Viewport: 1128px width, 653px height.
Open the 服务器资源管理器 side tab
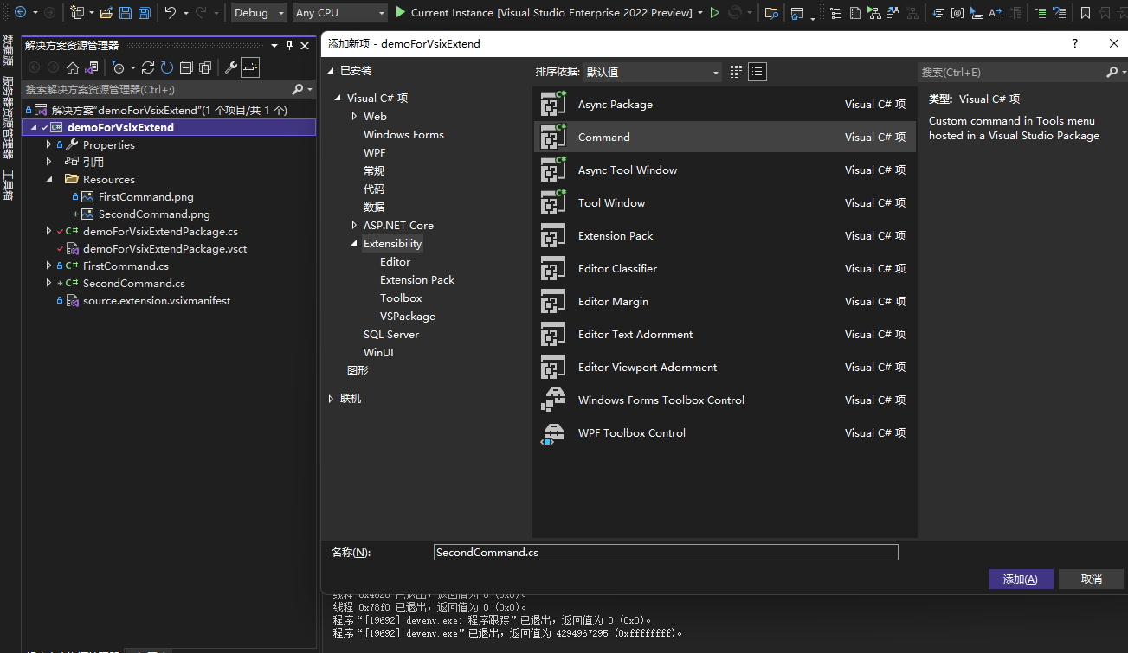click(8, 118)
